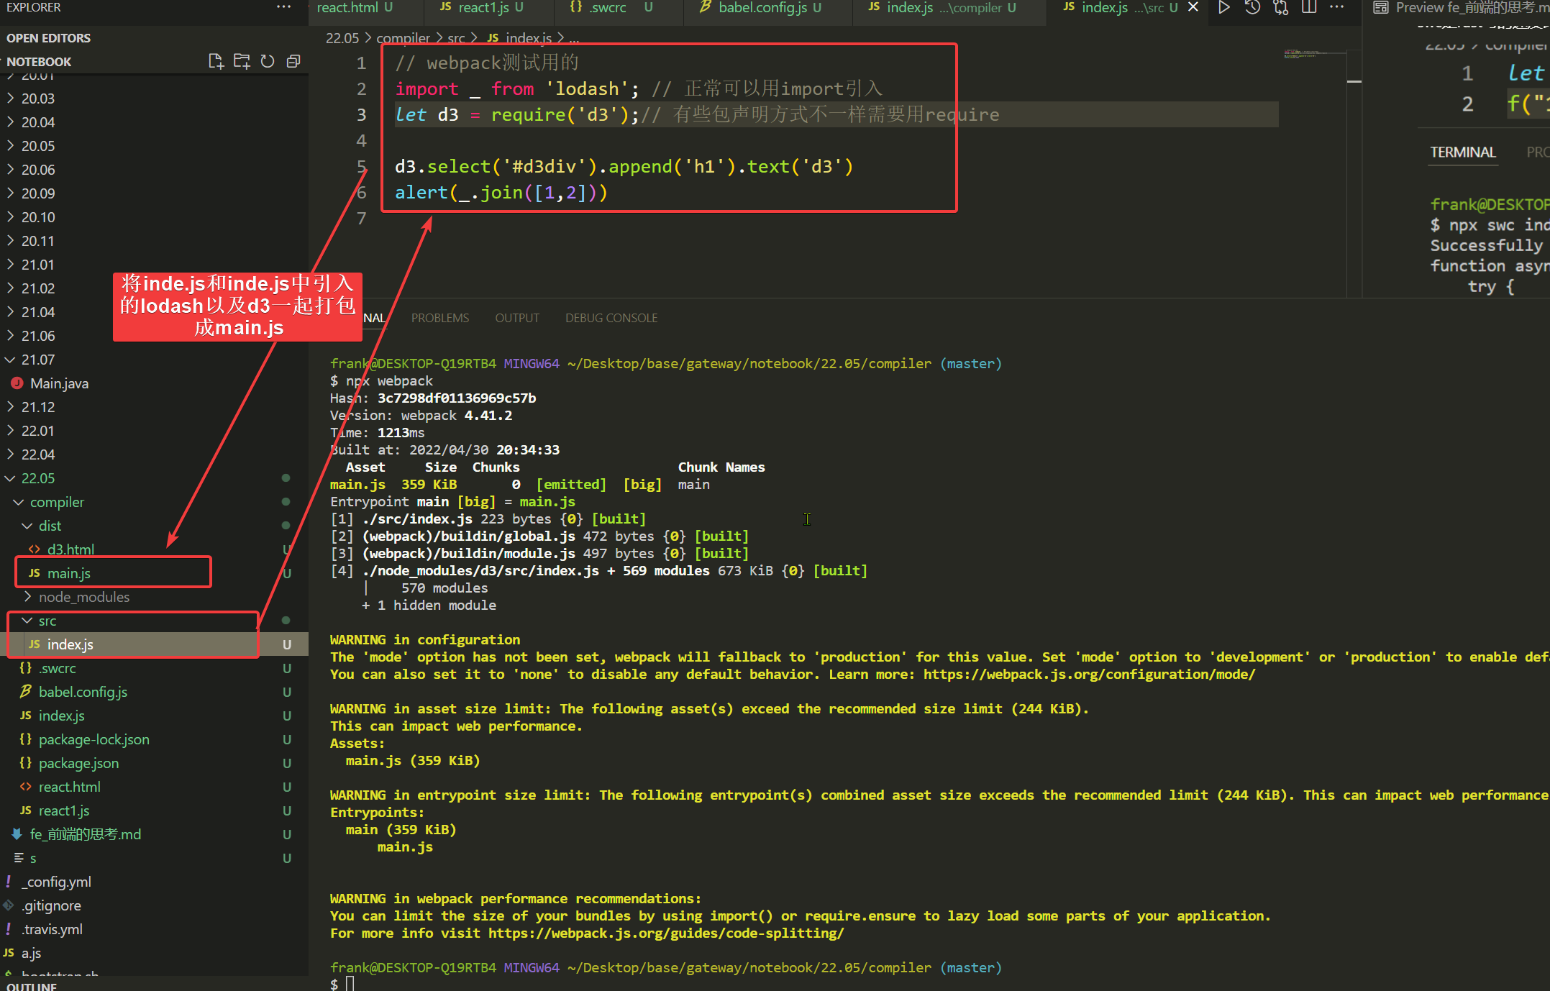Click the JS icon next to main.js

pos(35,573)
